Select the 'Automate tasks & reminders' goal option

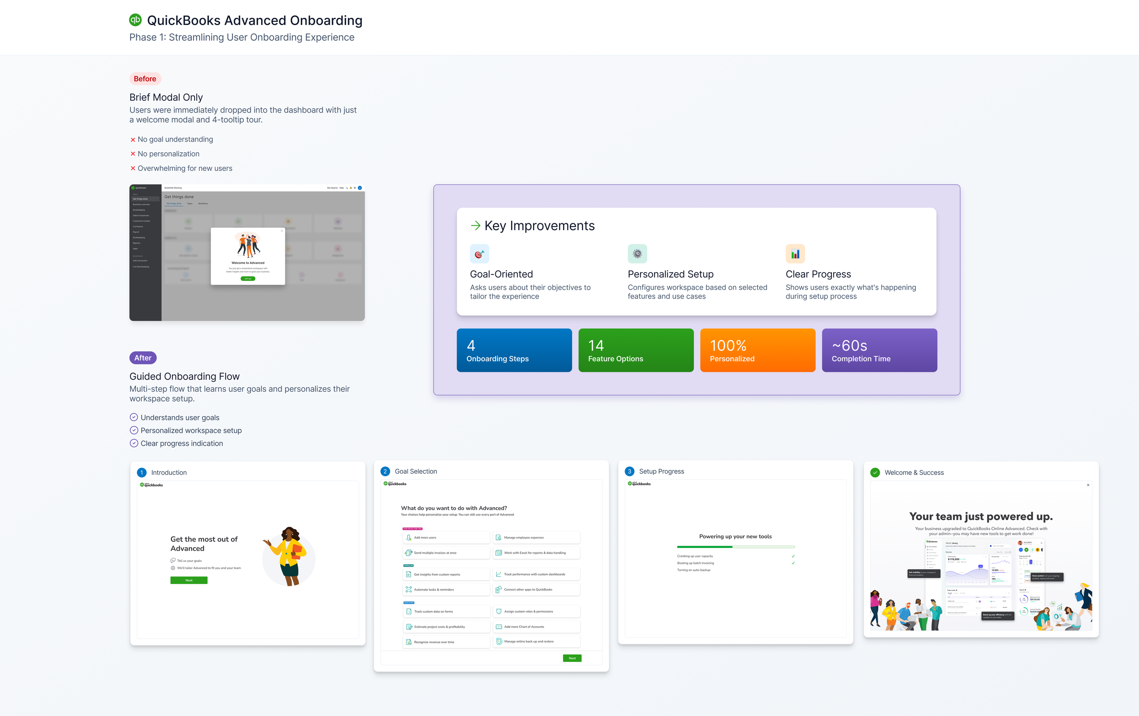446,590
